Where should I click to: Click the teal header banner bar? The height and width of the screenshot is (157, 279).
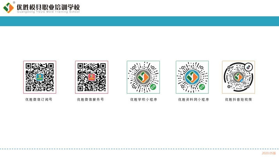tap(139, 21)
